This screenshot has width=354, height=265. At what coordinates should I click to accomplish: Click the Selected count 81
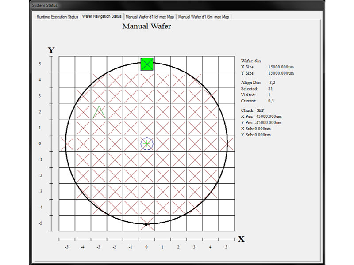[x=270, y=89]
